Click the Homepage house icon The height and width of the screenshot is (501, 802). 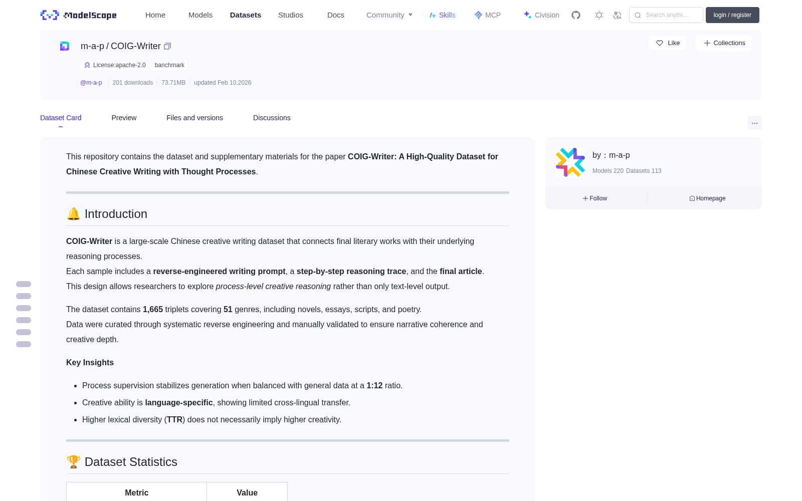(692, 198)
